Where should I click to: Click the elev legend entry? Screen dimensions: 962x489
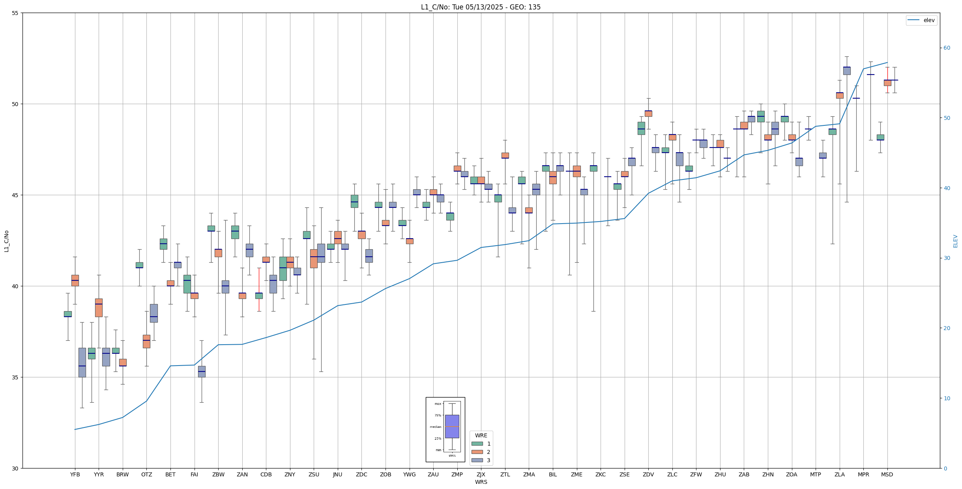[x=921, y=20]
